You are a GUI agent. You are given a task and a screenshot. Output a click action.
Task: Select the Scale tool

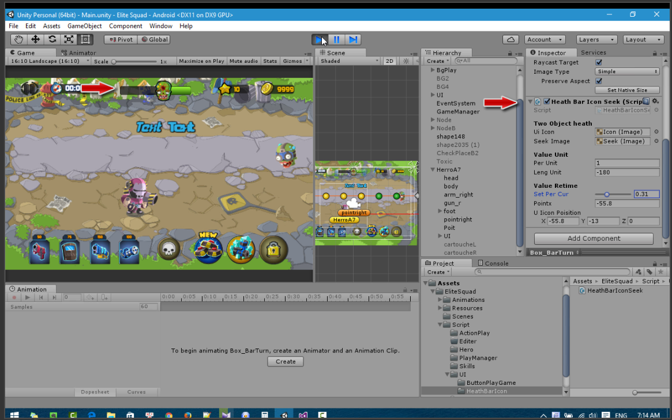coord(69,39)
